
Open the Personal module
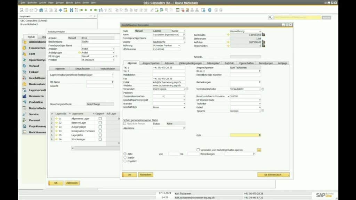pos(34,120)
